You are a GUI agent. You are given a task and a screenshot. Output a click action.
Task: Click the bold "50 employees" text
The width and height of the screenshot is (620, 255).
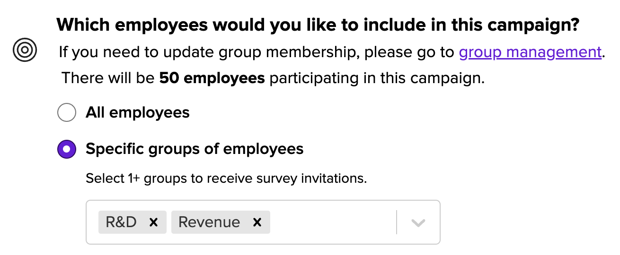[x=212, y=78]
